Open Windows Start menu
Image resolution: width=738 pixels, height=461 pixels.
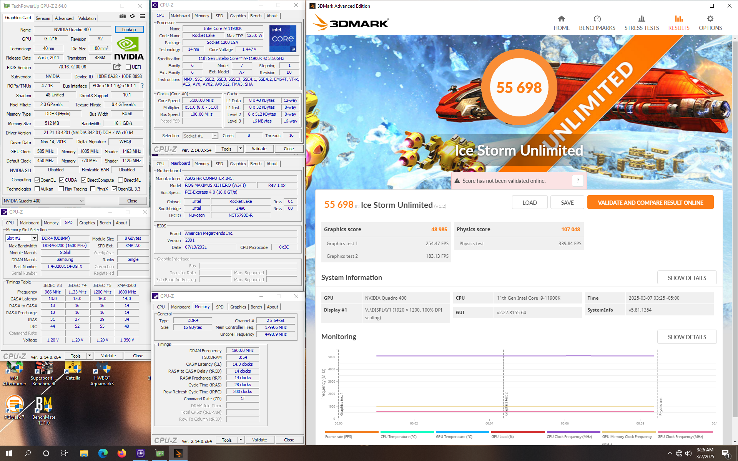pos(9,453)
